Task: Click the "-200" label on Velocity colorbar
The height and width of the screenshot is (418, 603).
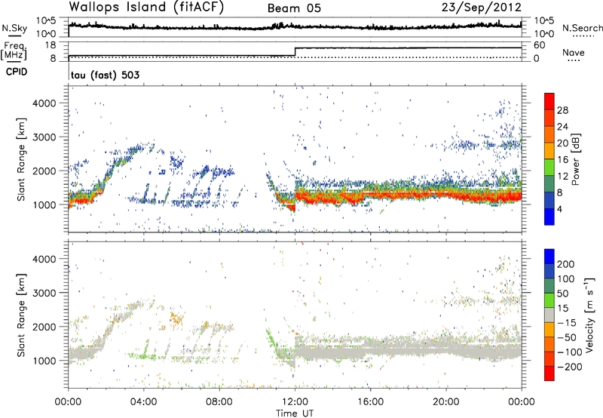Action: point(570,367)
